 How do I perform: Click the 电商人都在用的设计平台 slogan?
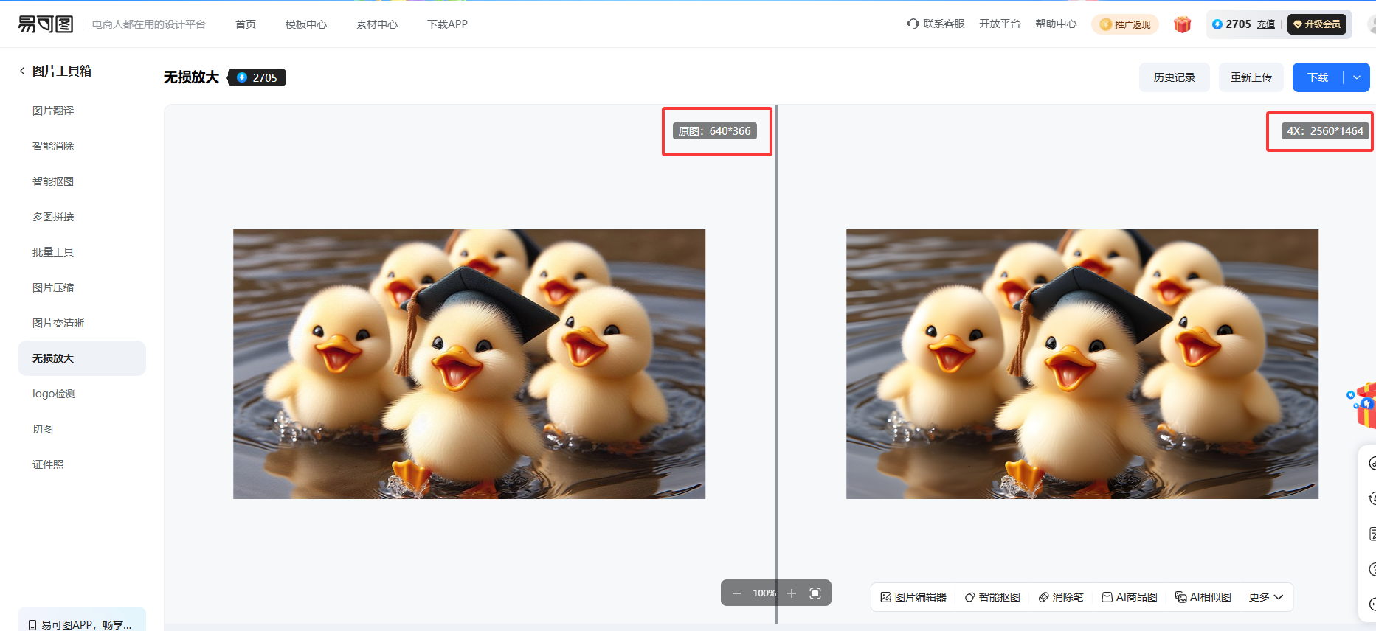[x=149, y=24]
